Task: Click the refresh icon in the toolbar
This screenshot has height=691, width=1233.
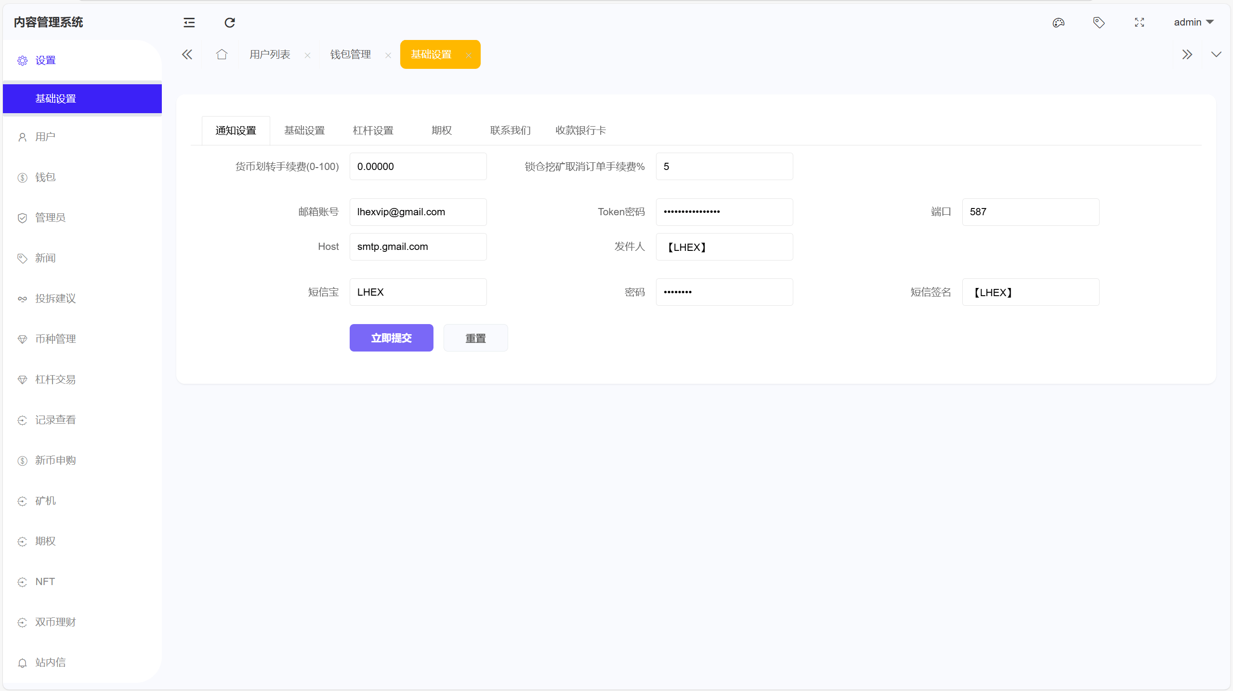Action: click(229, 22)
